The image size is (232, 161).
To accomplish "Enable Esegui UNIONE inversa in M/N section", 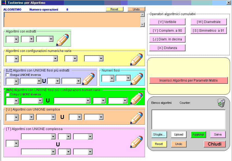I will click(x=8, y=94).
